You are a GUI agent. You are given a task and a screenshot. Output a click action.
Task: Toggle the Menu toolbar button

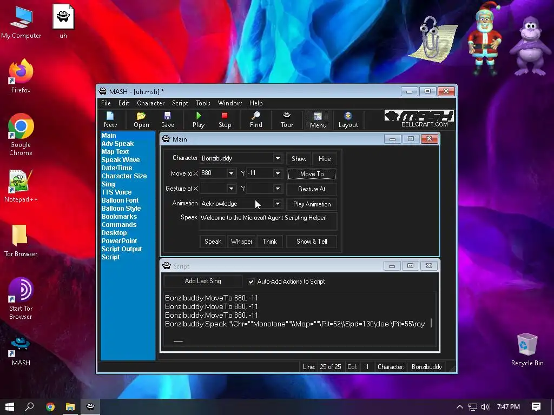click(x=318, y=120)
